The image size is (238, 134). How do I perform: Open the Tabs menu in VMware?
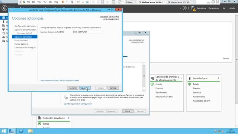pyautogui.click(x=50, y=2)
